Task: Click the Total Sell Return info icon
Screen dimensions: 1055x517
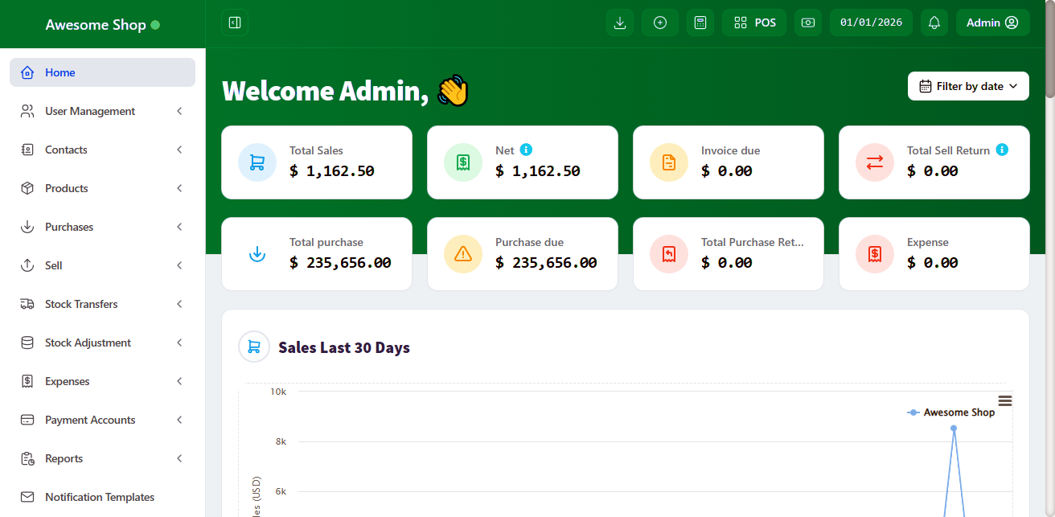Action: pyautogui.click(x=1002, y=150)
